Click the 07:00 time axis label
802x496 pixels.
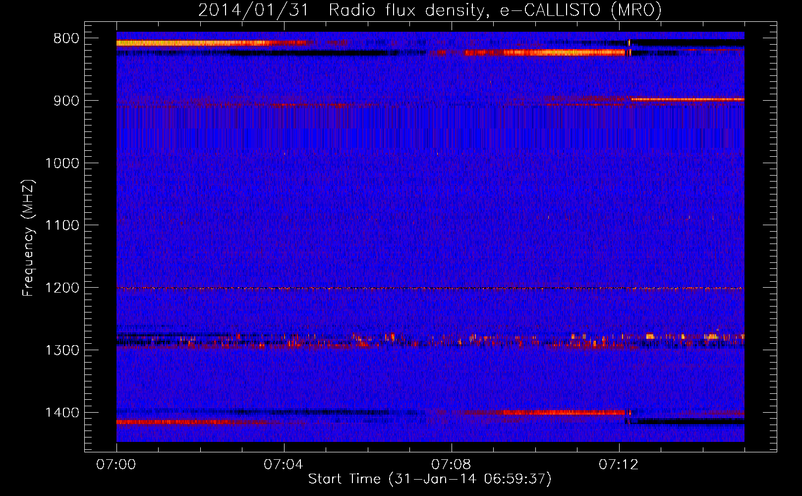(x=116, y=465)
